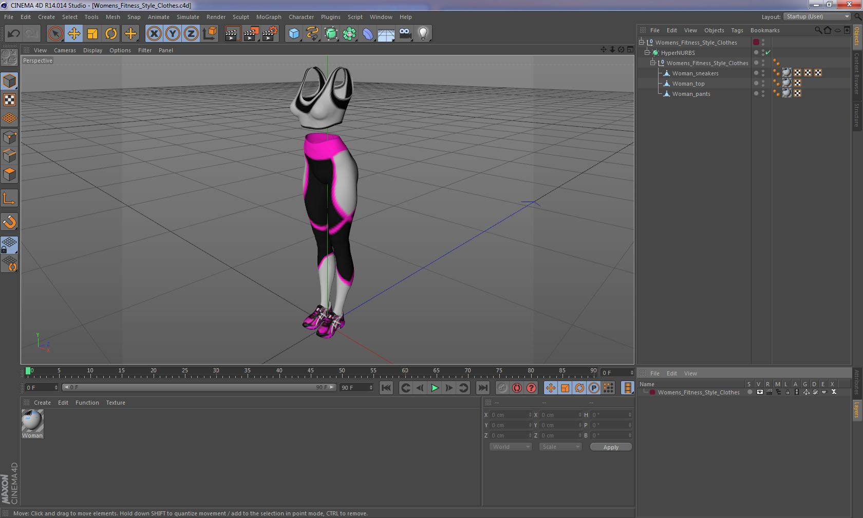The width and height of the screenshot is (863, 518).
Task: Open Object Manager Tags menu
Action: 737,30
